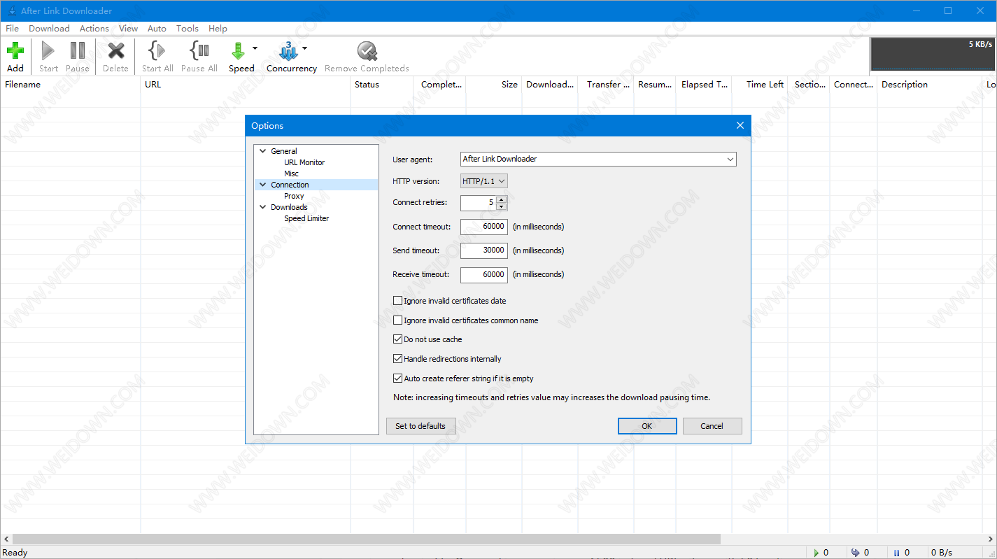The image size is (997, 559).
Task: Click the Time Left column header
Action: (x=760, y=85)
